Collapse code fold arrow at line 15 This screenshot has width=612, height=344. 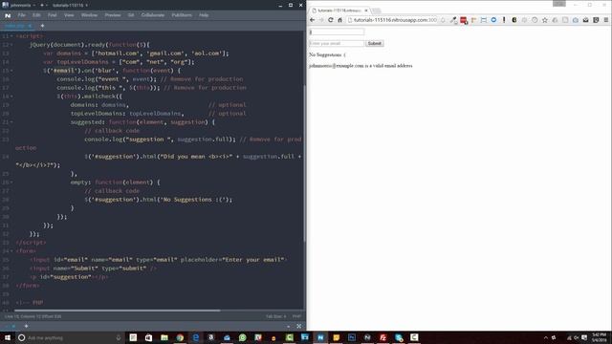coord(11,71)
